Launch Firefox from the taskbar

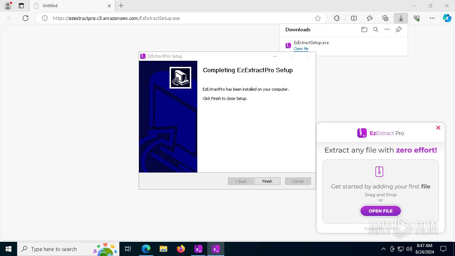(181, 249)
